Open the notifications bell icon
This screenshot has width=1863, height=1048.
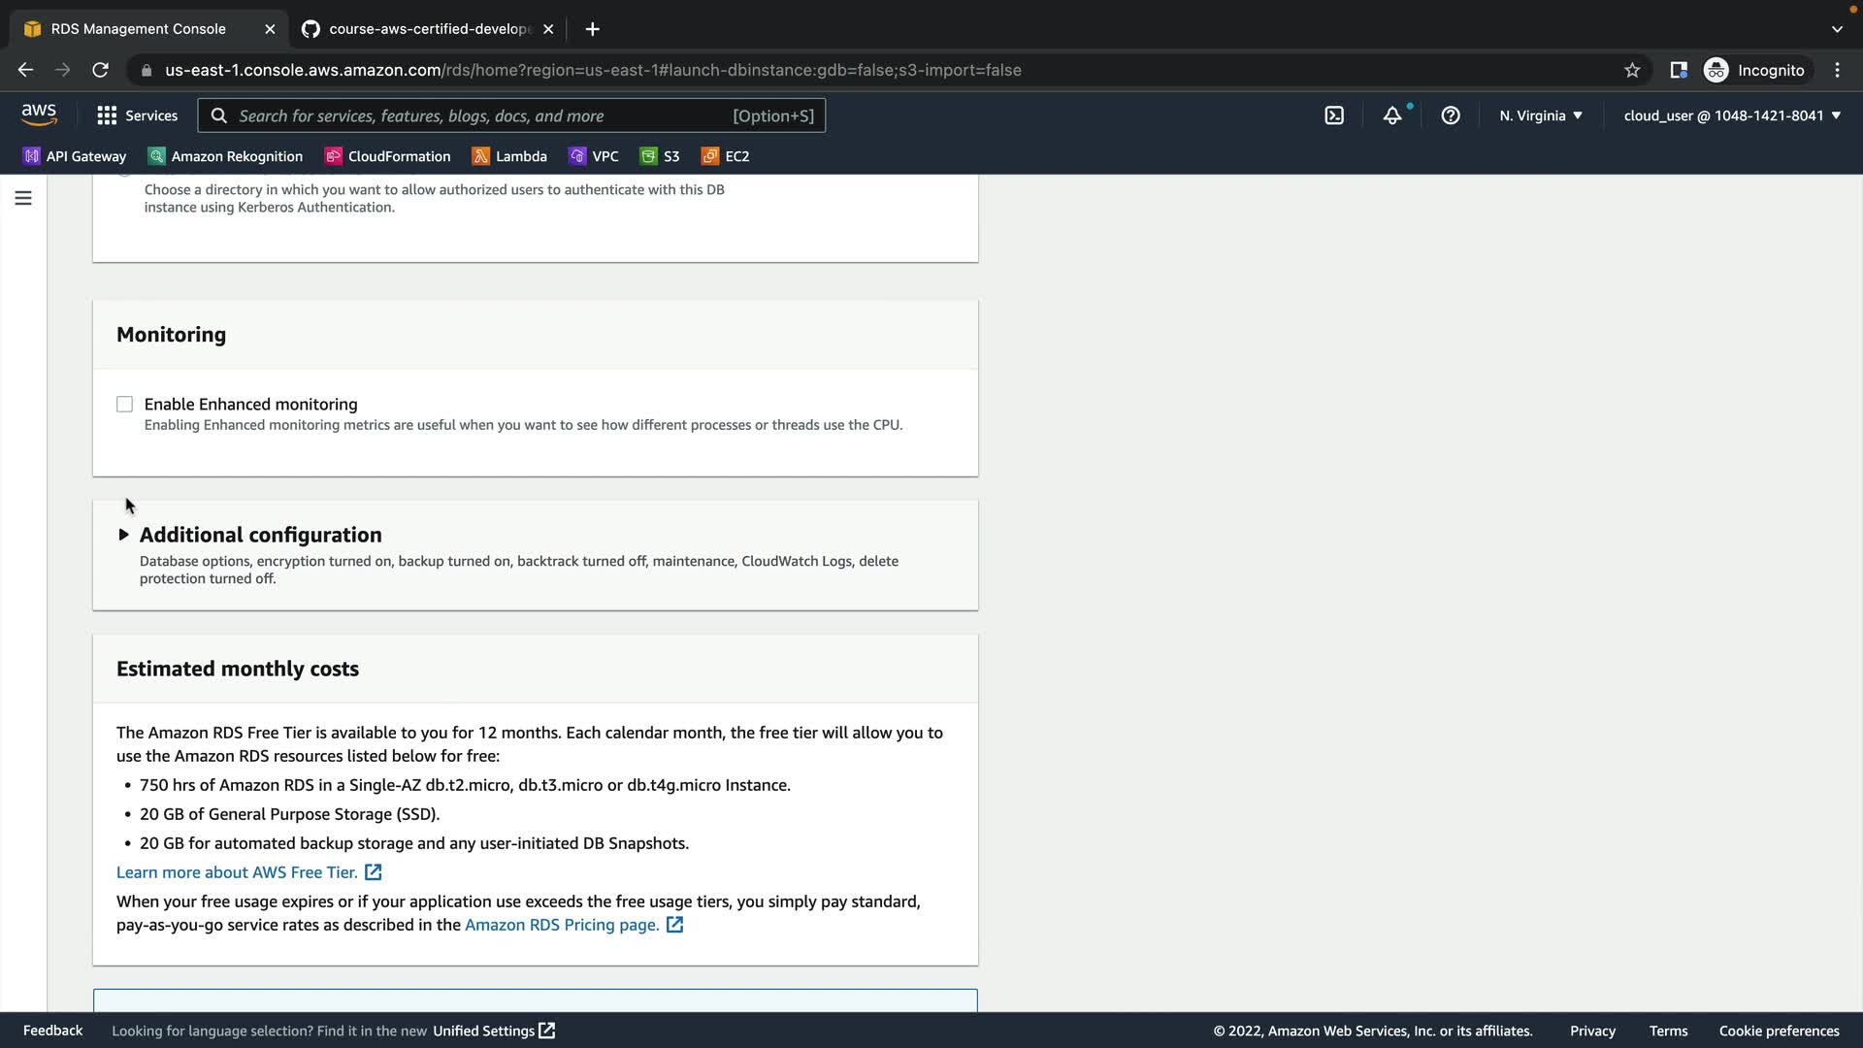point(1392,115)
